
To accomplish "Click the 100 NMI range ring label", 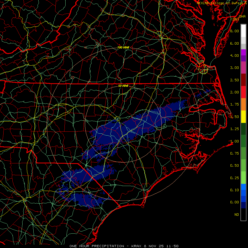I will pos(123,47).
